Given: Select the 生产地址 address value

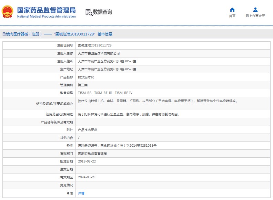Looking at the screenshot, I should tap(107, 69).
